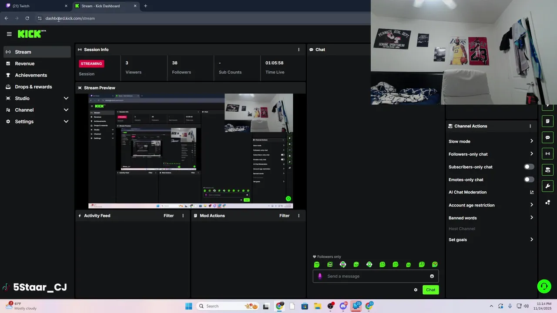Viewport: 557px width, 313px height.
Task: Click the wrench widget icon
Action: pyautogui.click(x=547, y=186)
